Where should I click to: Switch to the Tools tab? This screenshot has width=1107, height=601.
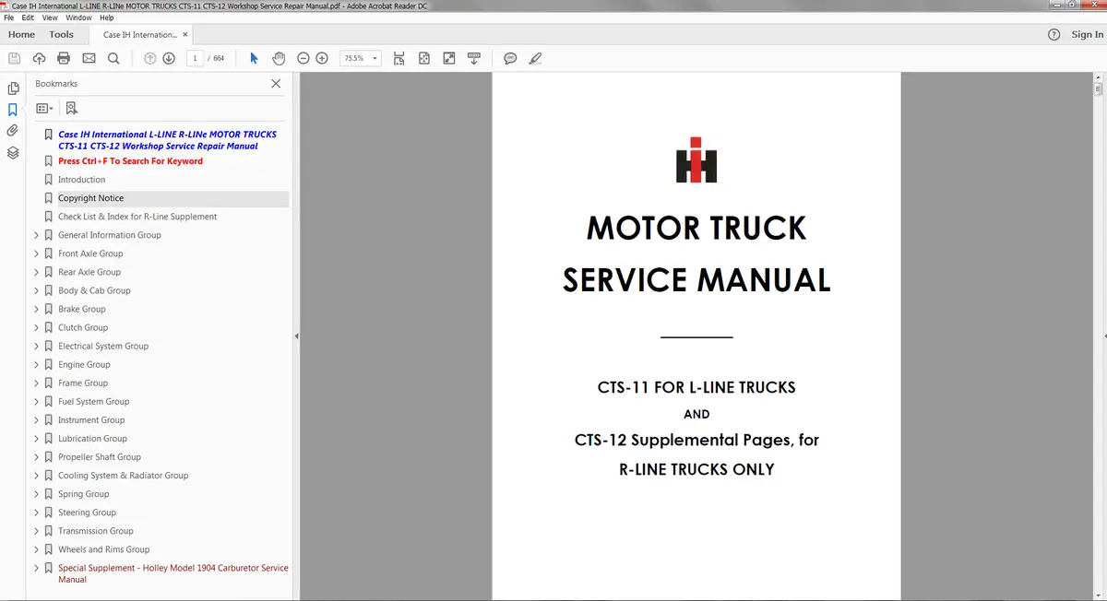(61, 34)
